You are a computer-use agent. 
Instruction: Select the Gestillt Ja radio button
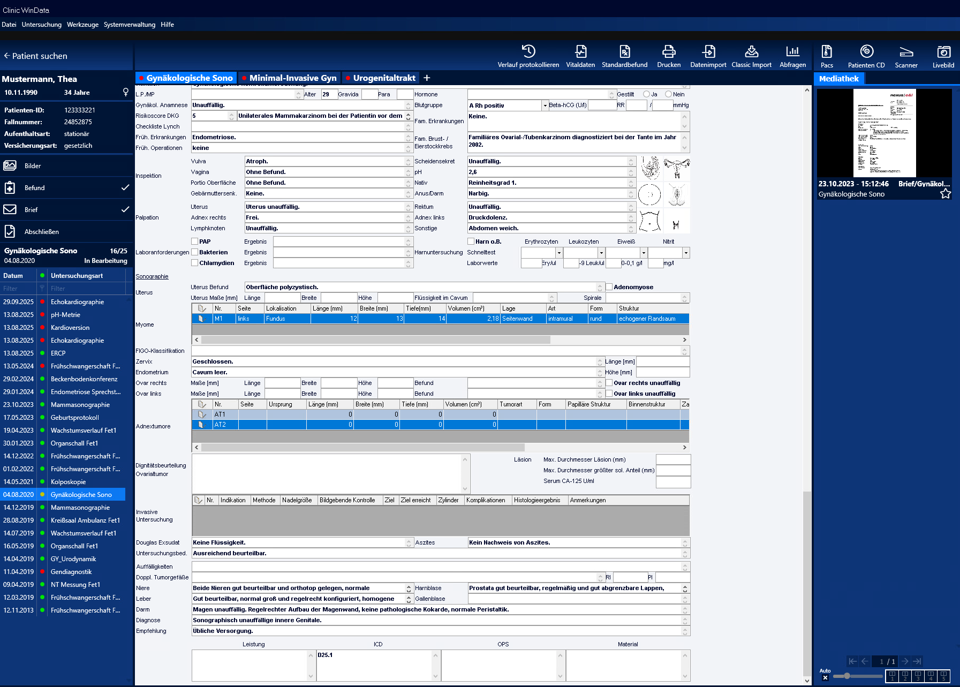point(646,94)
